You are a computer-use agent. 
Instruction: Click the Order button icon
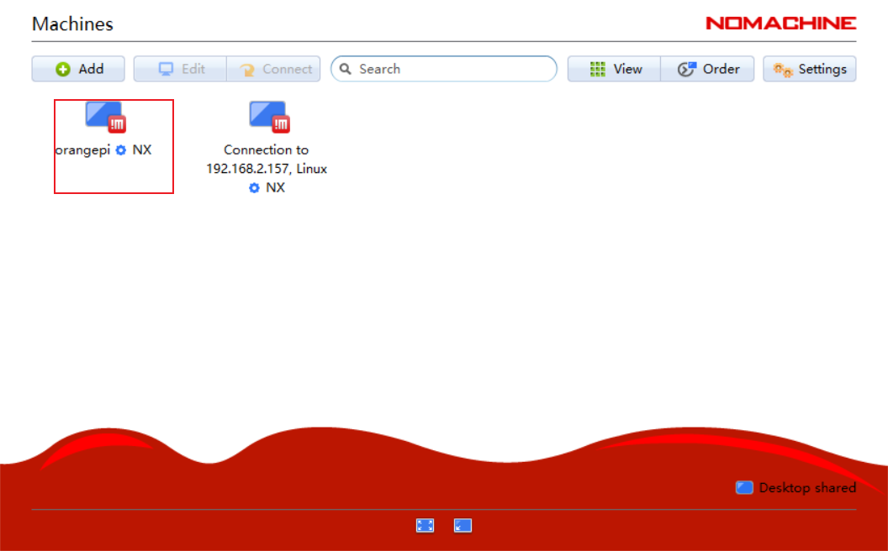(x=687, y=69)
